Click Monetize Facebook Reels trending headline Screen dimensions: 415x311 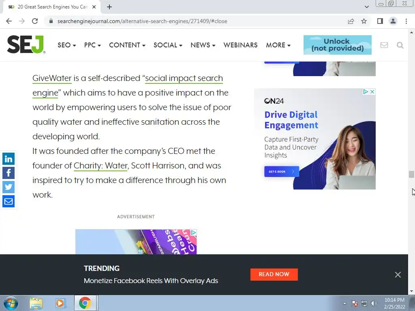[151, 281]
